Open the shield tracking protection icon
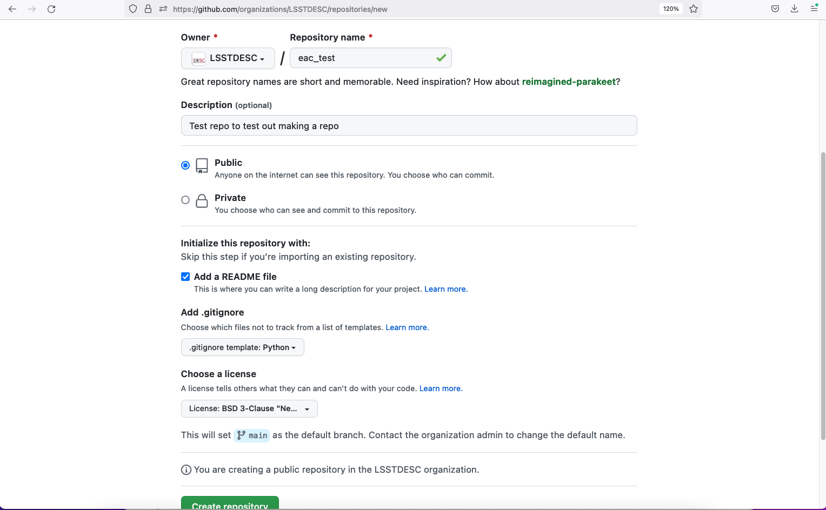This screenshot has width=826, height=510. click(133, 9)
